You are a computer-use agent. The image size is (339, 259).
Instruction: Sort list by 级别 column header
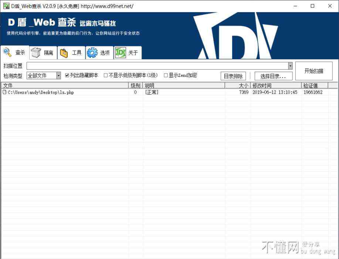click(x=135, y=85)
